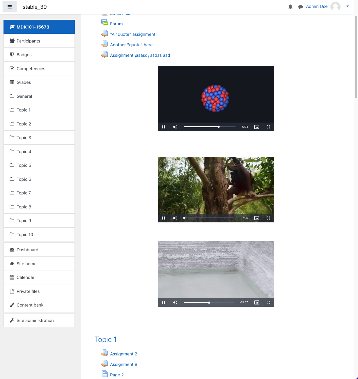Click the stable_39 site name

click(x=35, y=7)
